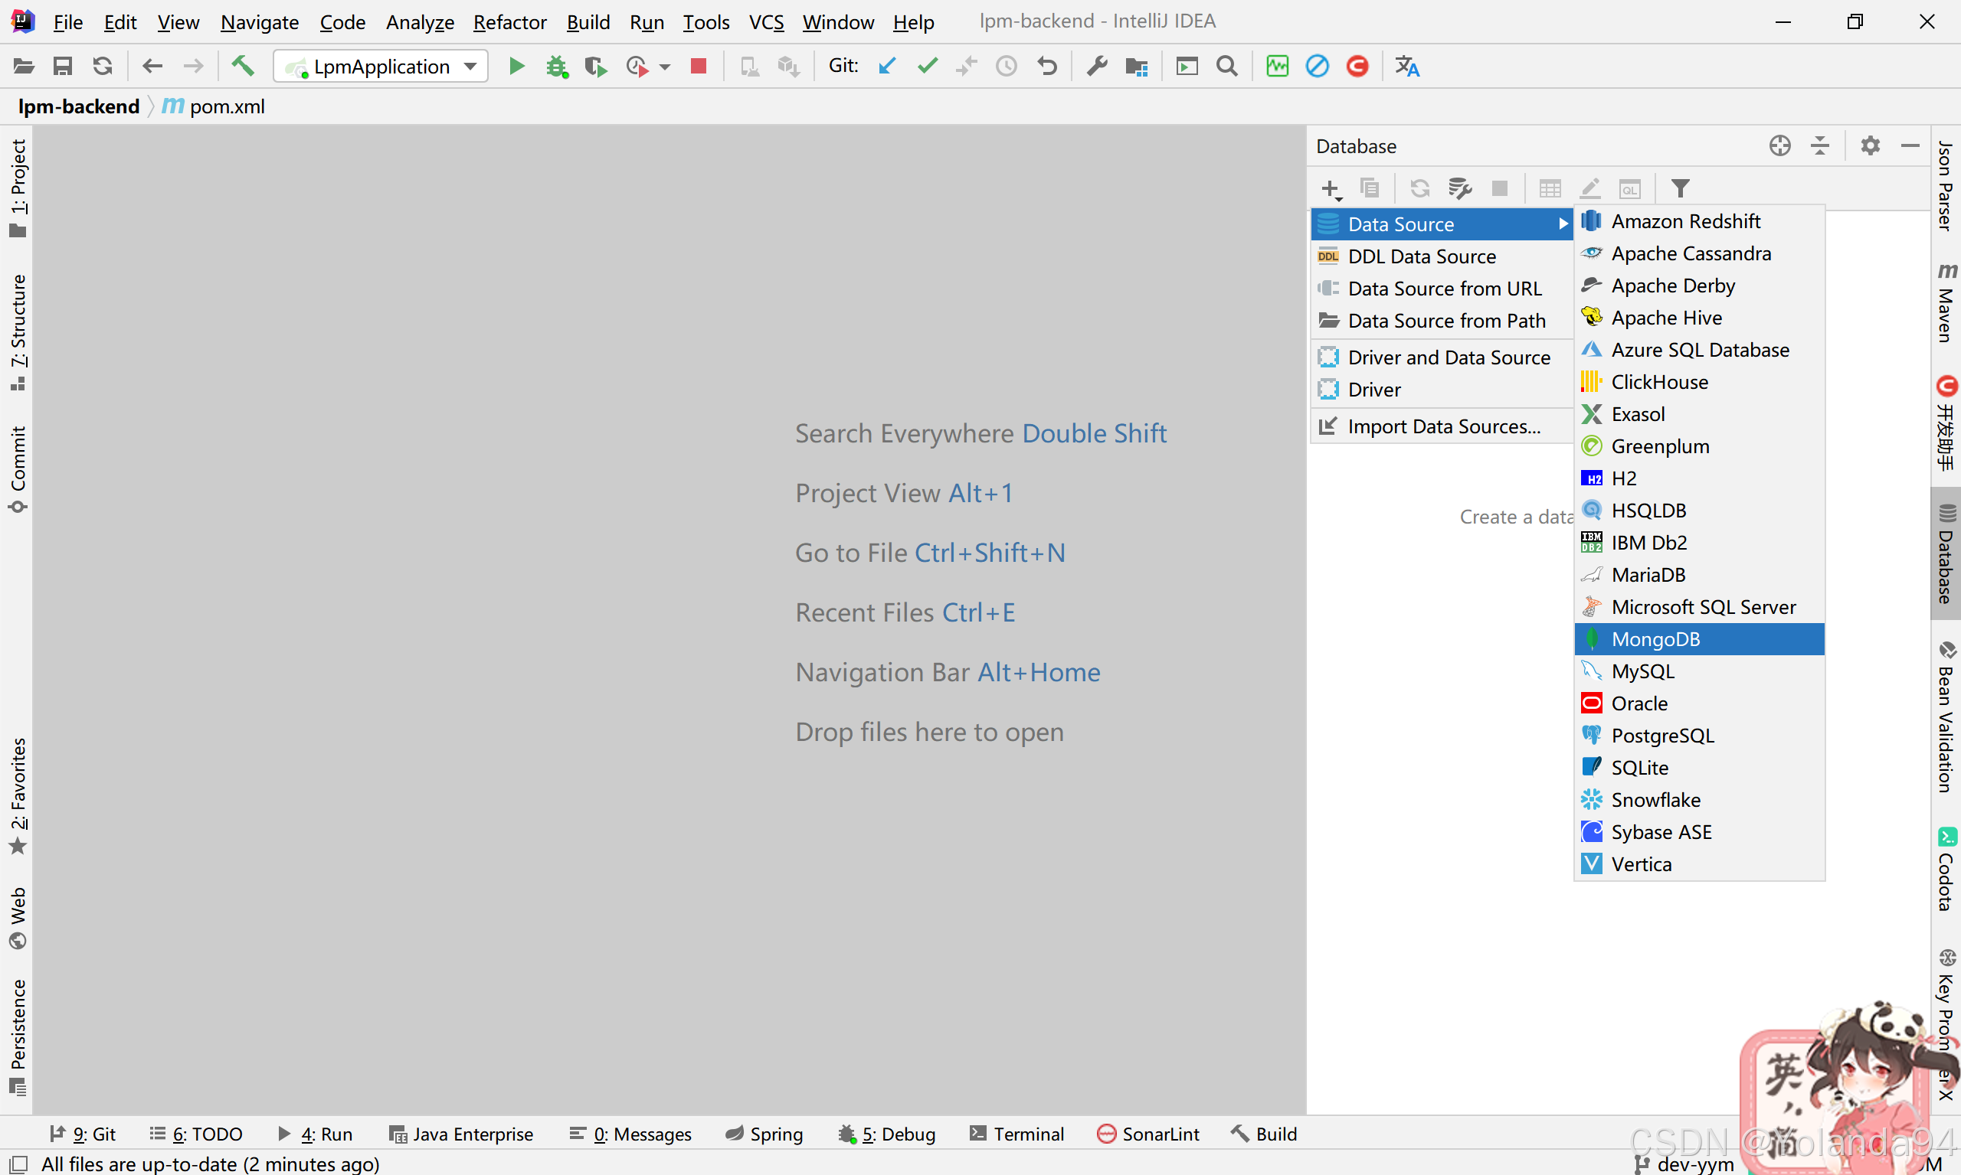The image size is (1961, 1175).
Task: Click the Debug bug icon in toolbar
Action: point(556,67)
